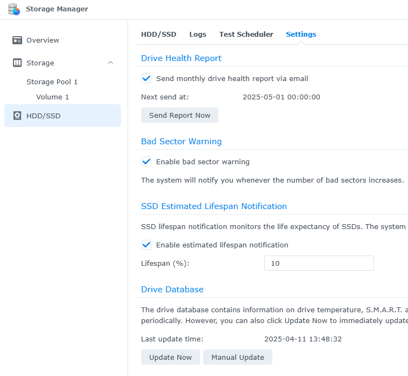Click the Storage Manager app icon

(14, 9)
